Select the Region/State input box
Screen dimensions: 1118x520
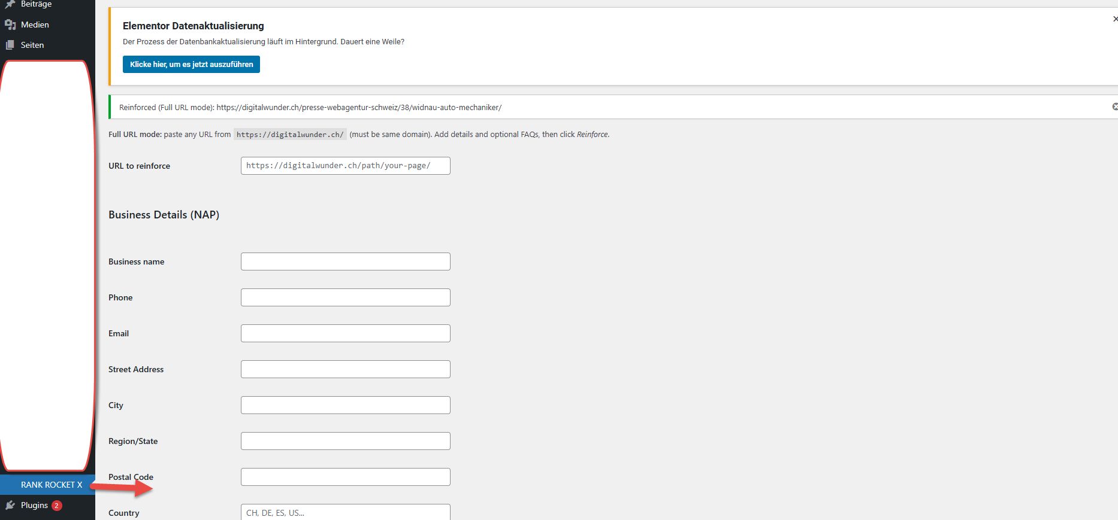click(345, 441)
